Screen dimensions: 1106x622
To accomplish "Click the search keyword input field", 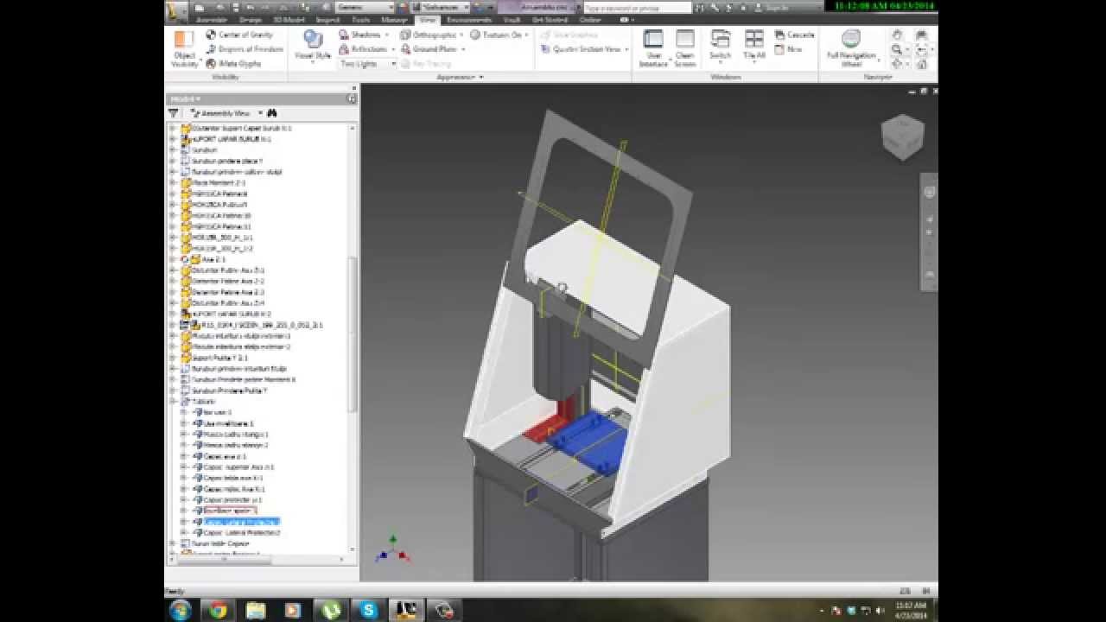I will (637, 7).
